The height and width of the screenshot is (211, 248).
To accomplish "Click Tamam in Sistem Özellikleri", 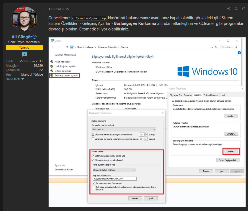I will click(x=206, y=171).
